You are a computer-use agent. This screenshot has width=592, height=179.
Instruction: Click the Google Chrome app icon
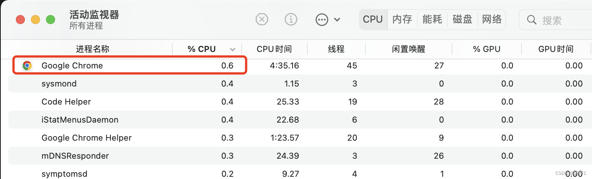coord(27,65)
